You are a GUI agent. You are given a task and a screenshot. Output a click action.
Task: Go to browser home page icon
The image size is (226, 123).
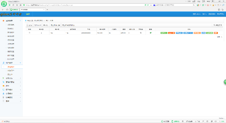coord(17,5)
